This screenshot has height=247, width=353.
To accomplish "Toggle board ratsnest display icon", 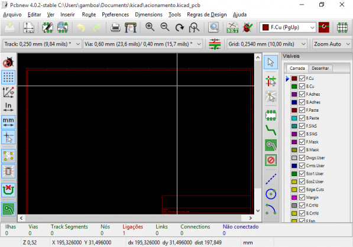I will click(x=8, y=156).
